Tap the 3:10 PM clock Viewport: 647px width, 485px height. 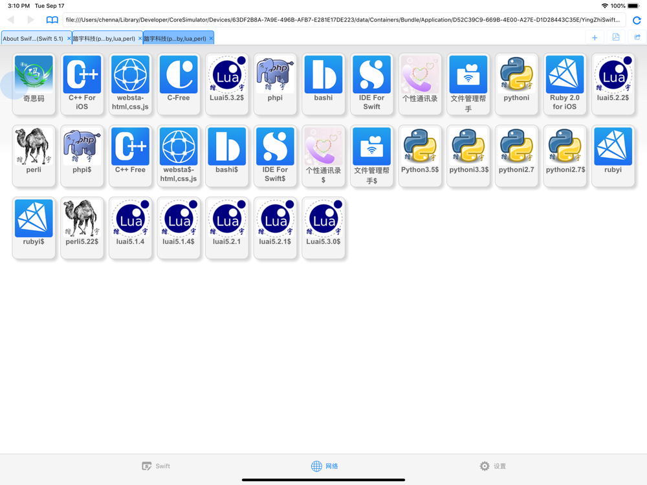(x=19, y=6)
